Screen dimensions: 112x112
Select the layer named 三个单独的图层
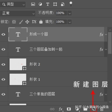pos(42,94)
